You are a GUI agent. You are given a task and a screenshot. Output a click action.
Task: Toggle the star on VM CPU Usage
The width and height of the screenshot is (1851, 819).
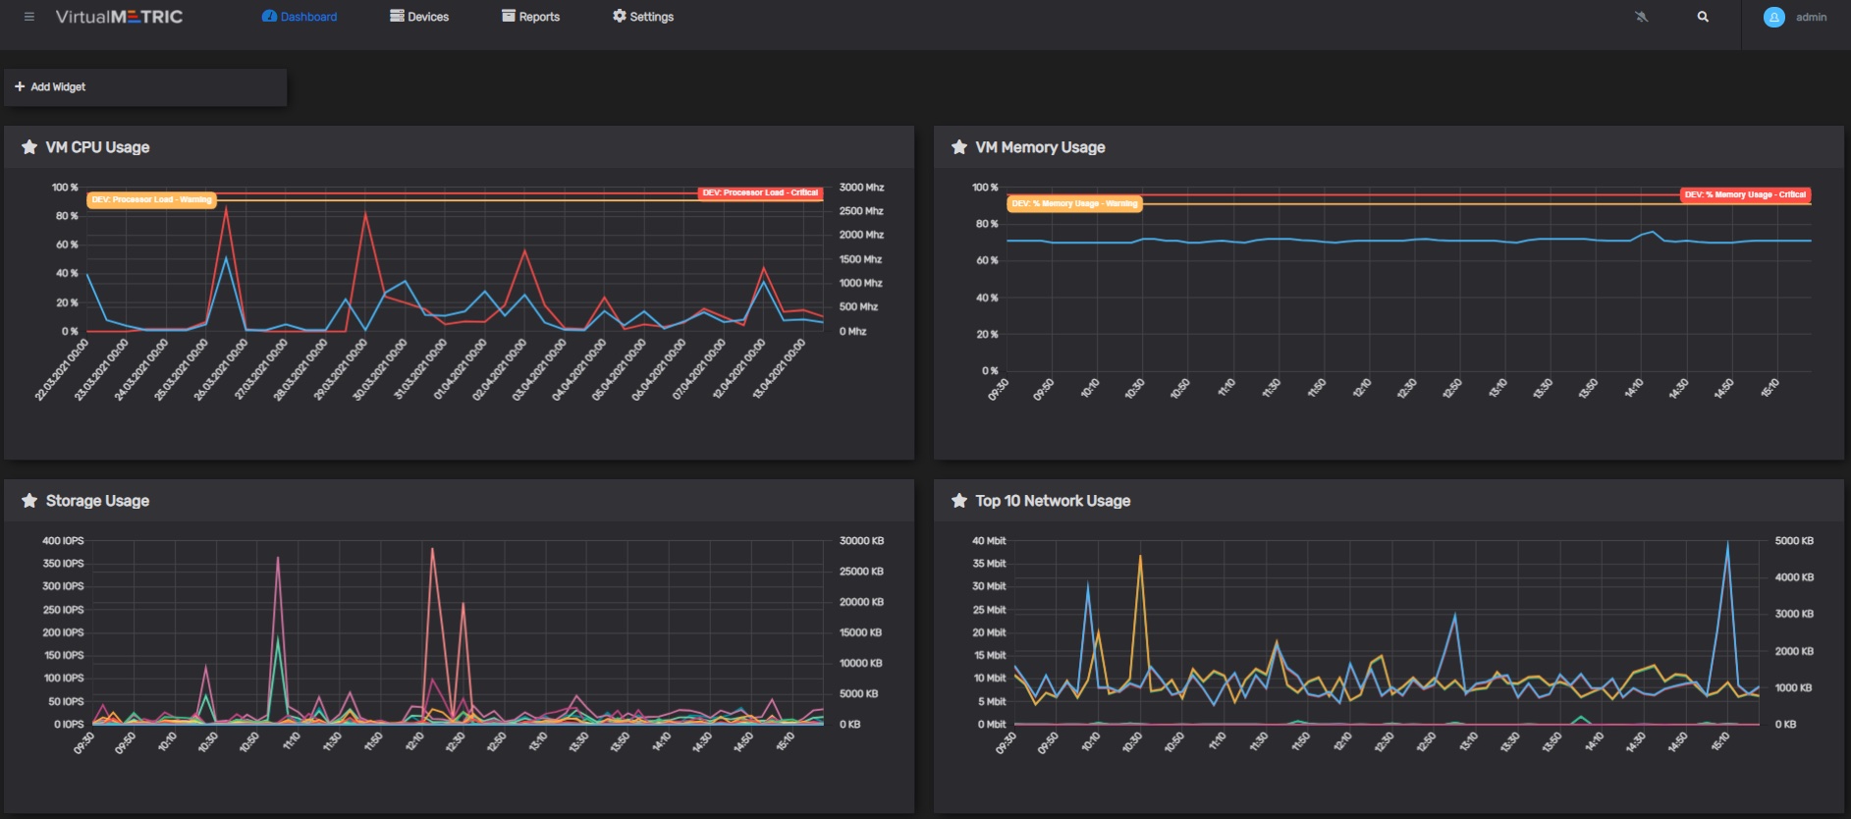pyautogui.click(x=29, y=147)
